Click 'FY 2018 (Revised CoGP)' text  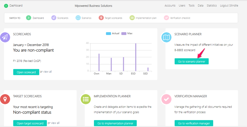pyautogui.click(x=27, y=61)
